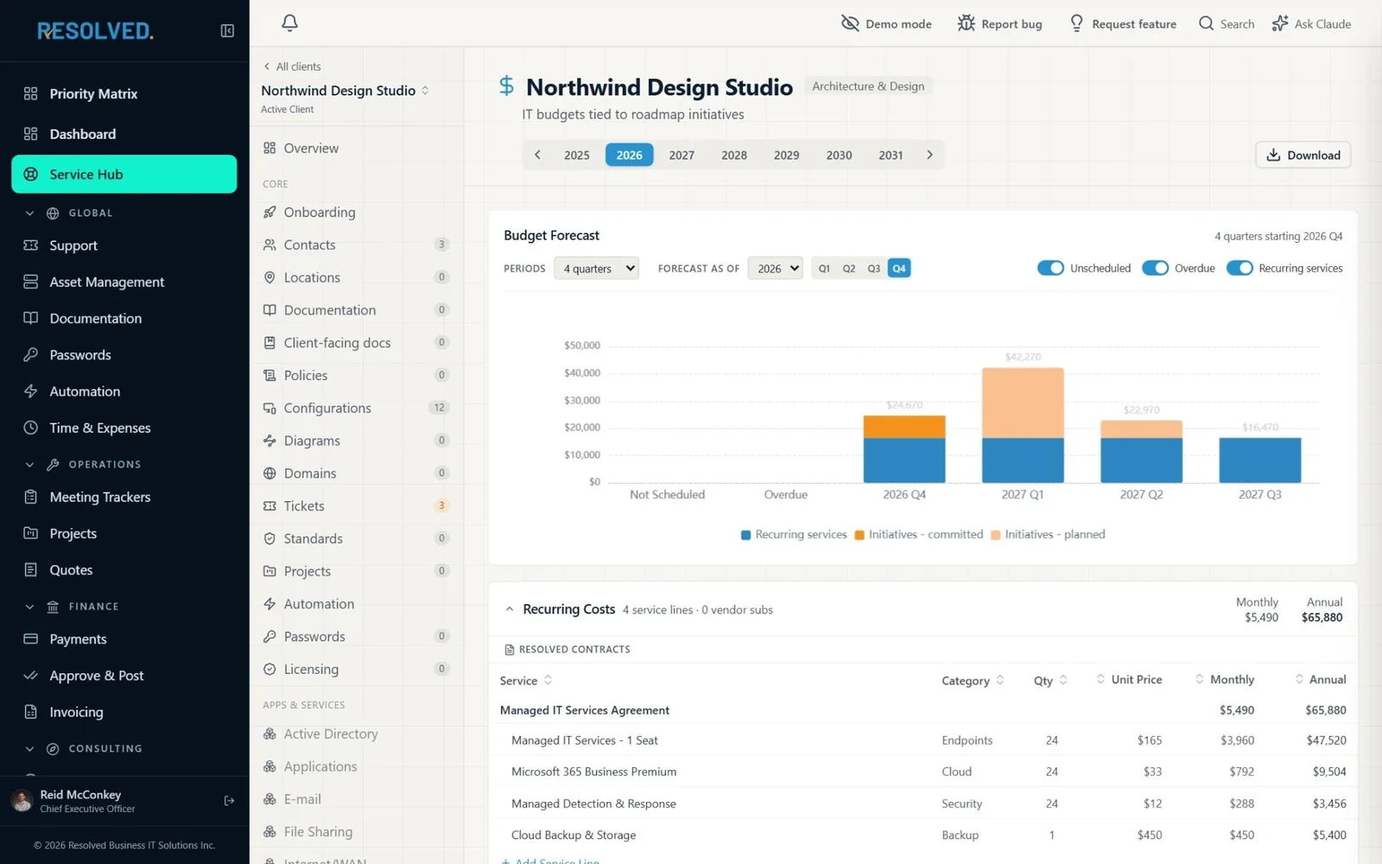
Task: Show later years with the right arrow
Action: point(929,155)
